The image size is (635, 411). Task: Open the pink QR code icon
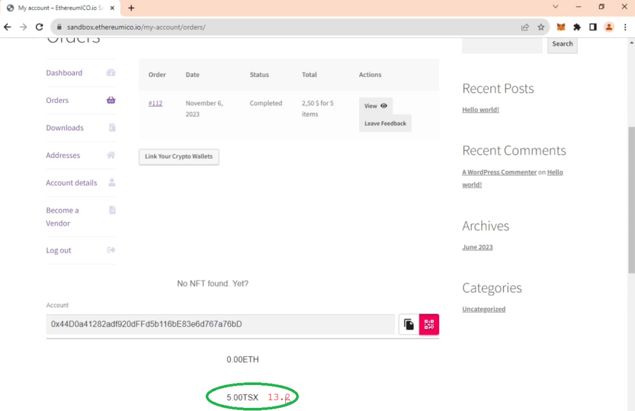coord(429,324)
